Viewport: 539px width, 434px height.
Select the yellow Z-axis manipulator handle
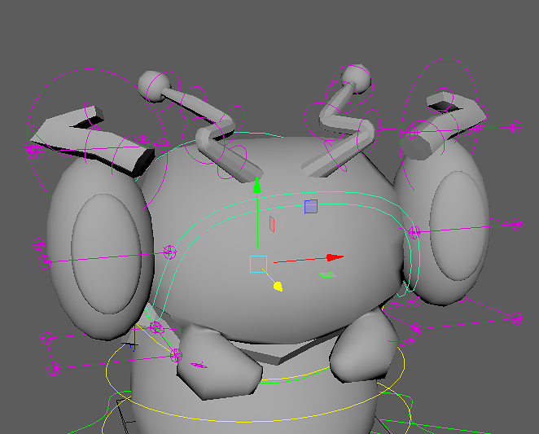[278, 286]
